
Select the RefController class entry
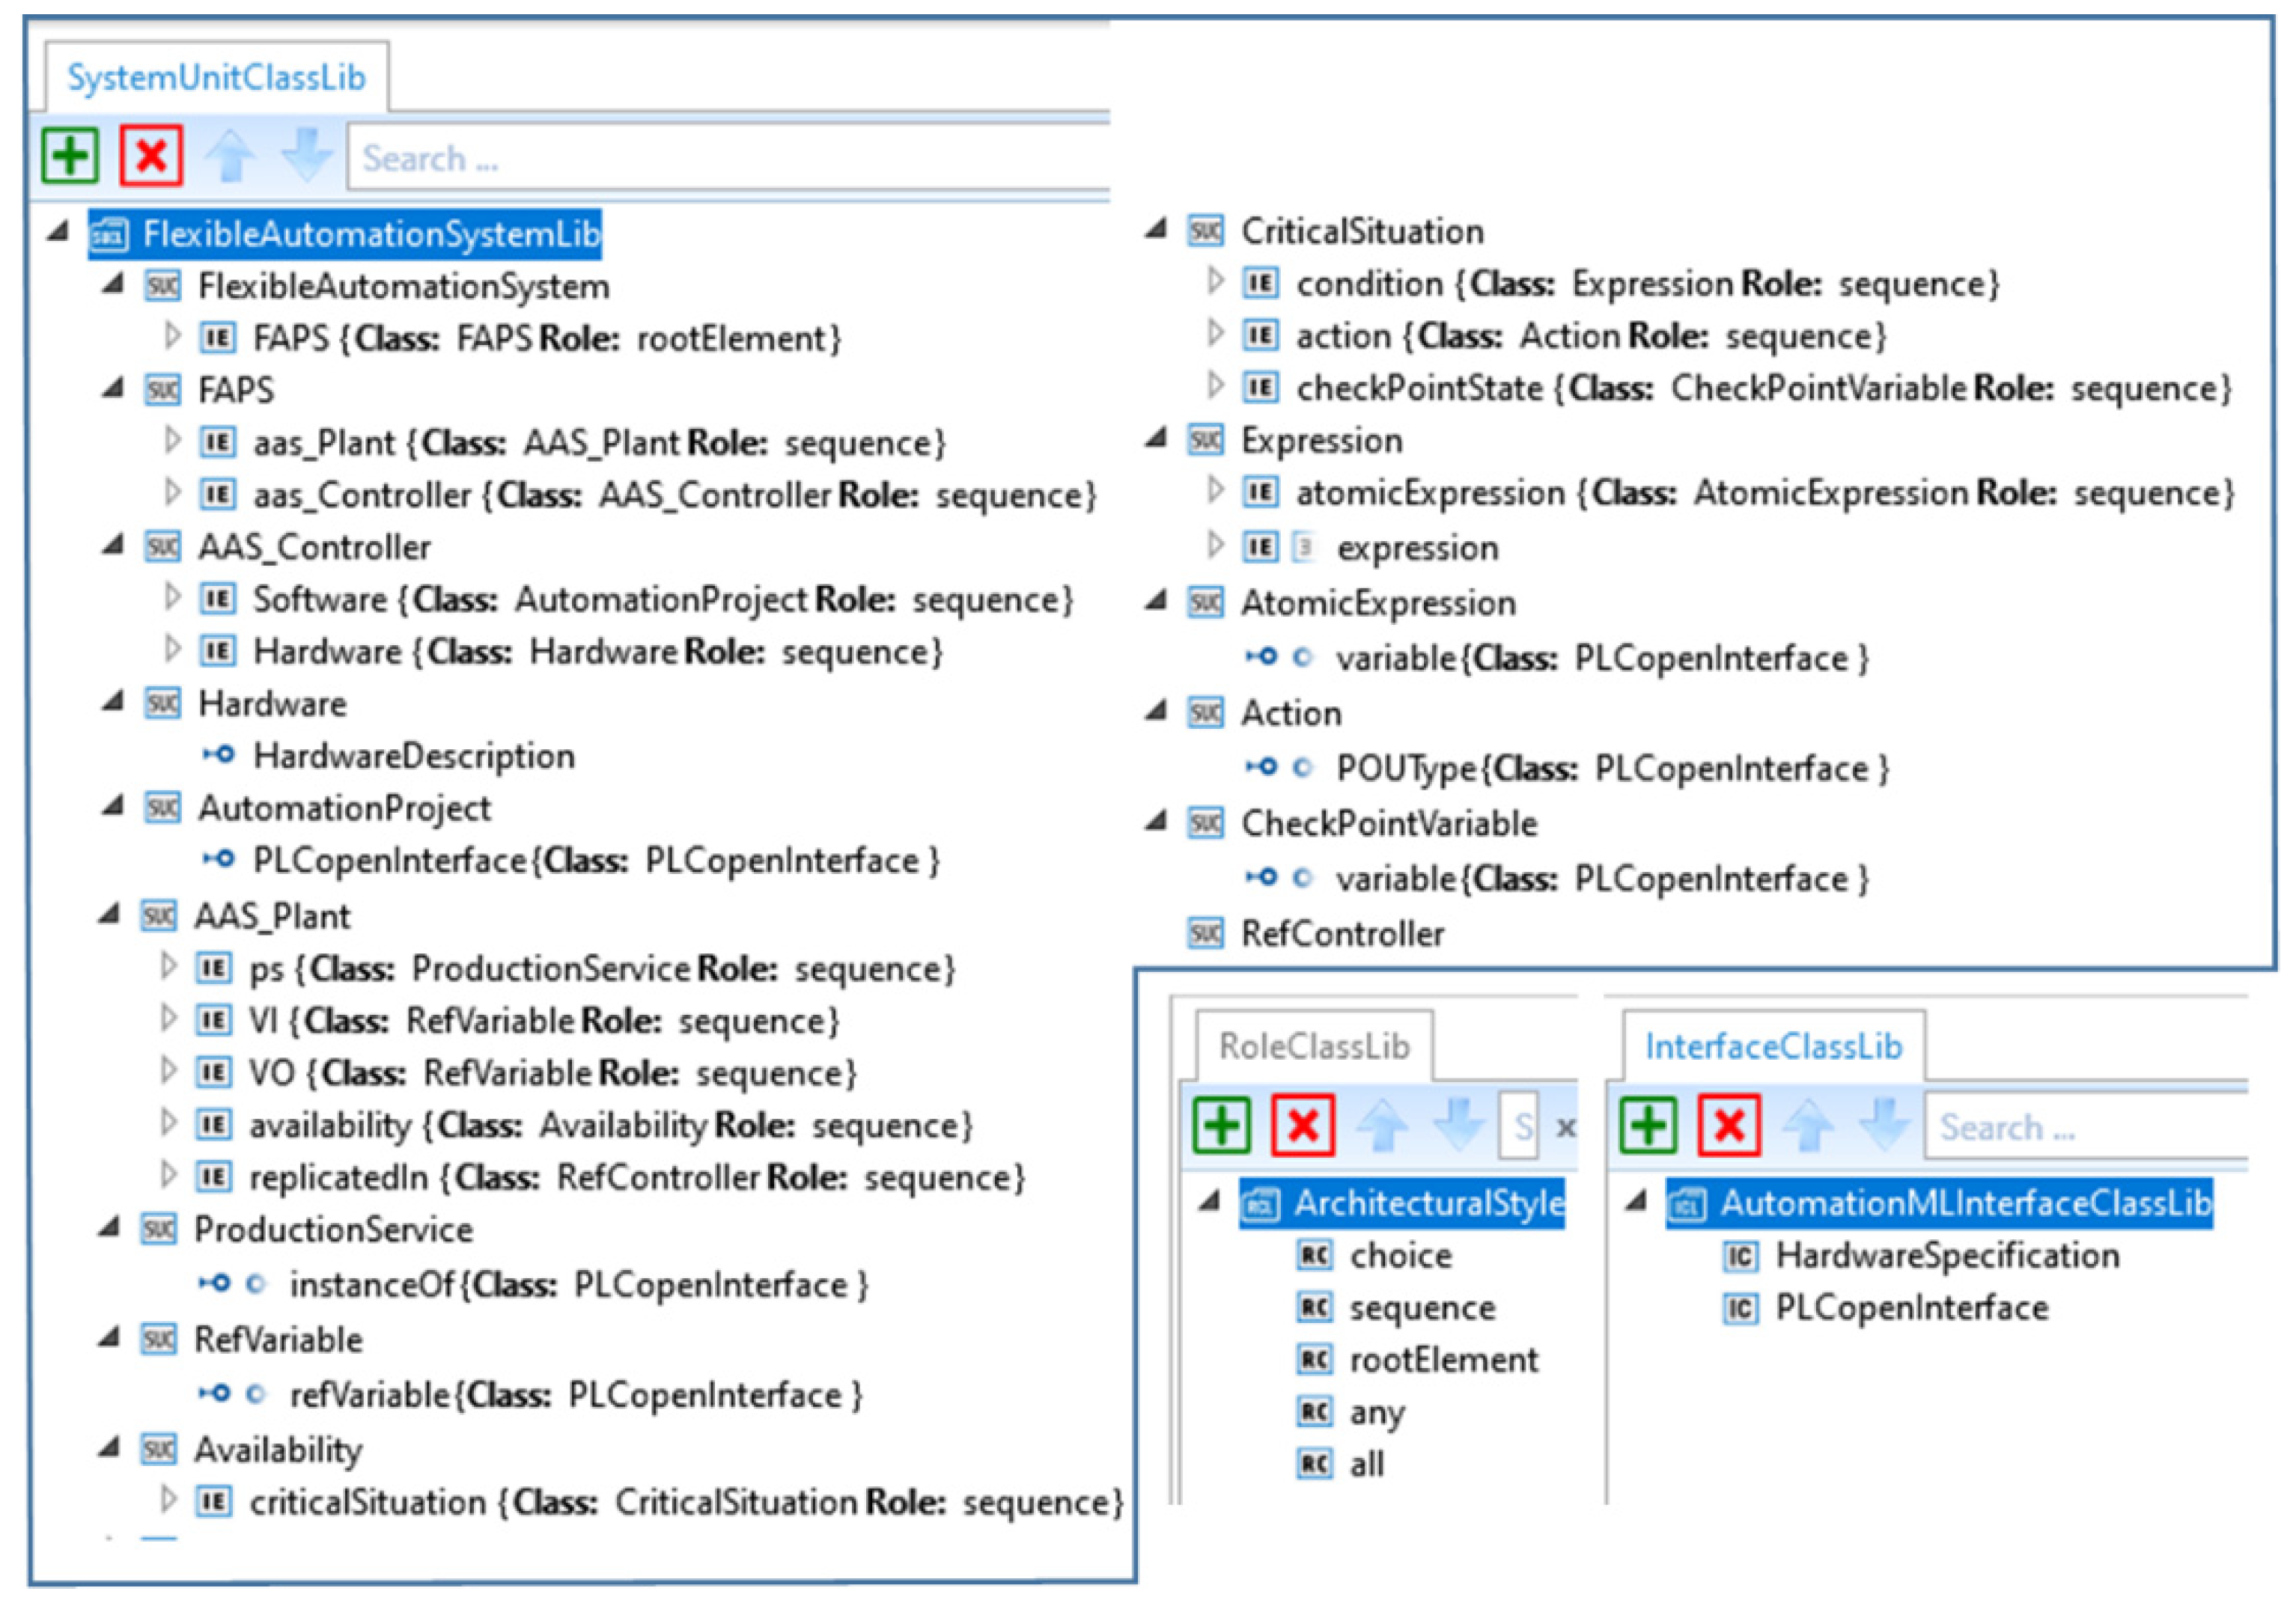(1342, 933)
